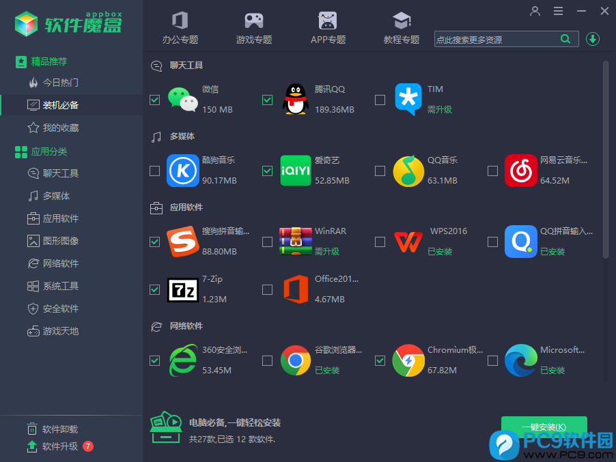This screenshot has height=462, width=616.
Task: Check the Kugou Music (酷狗音乐) checkbox
Action: (x=155, y=171)
